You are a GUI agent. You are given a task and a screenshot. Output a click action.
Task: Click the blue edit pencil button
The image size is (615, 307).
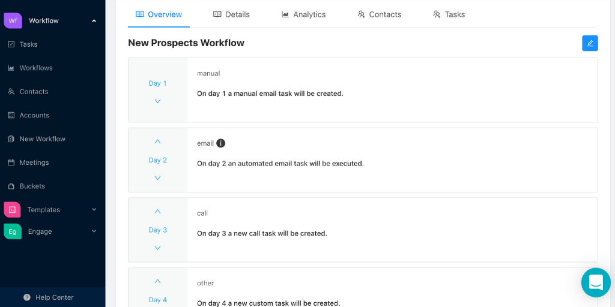click(x=590, y=43)
